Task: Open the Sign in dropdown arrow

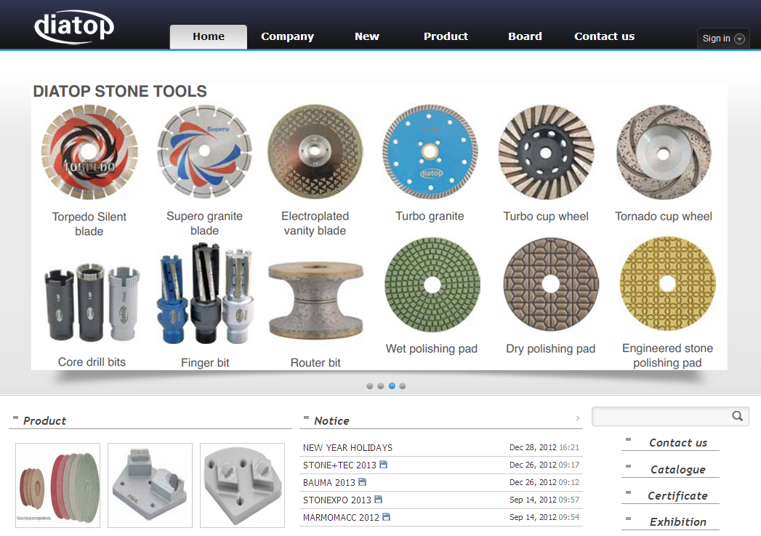Action: (x=740, y=39)
